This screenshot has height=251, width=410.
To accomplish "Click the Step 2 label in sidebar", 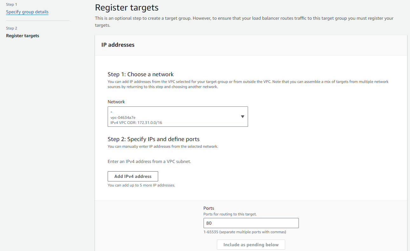I will tap(12, 28).
